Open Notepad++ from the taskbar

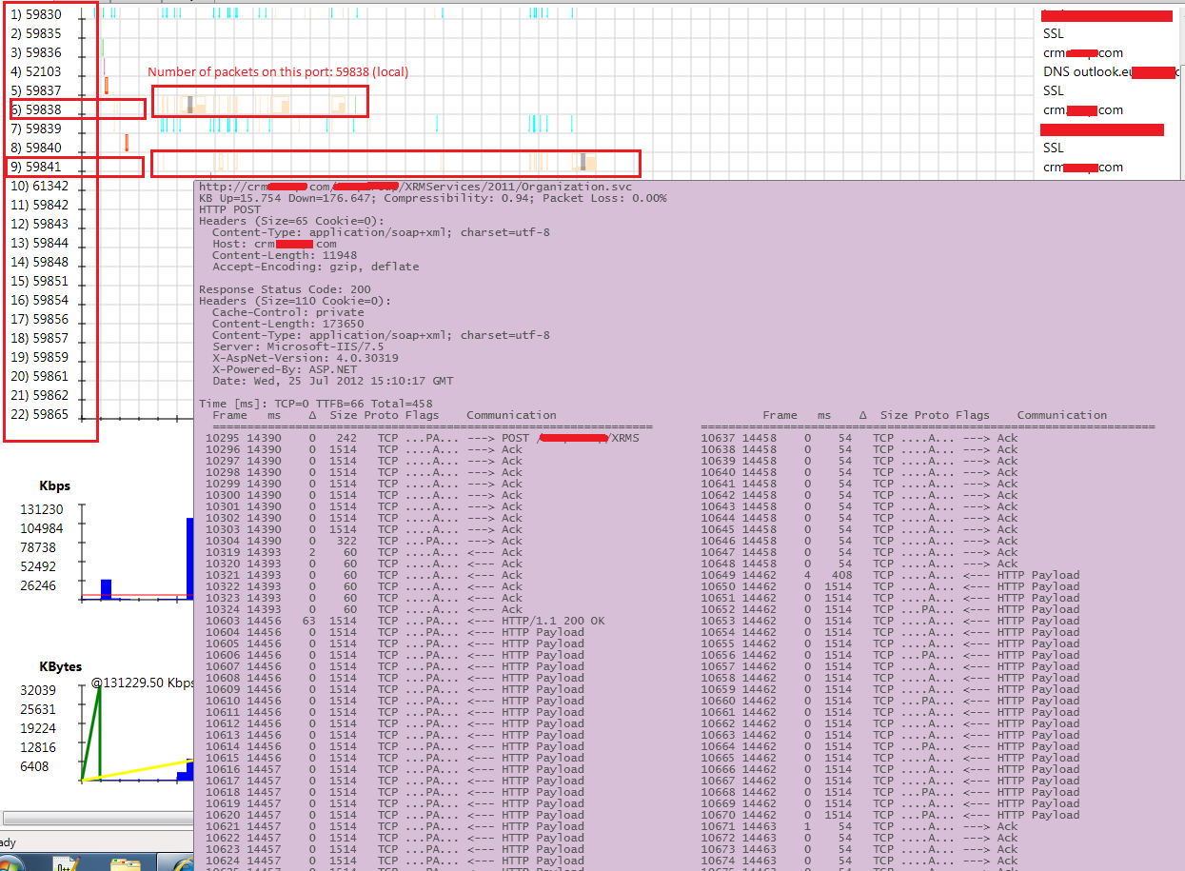coord(67,864)
